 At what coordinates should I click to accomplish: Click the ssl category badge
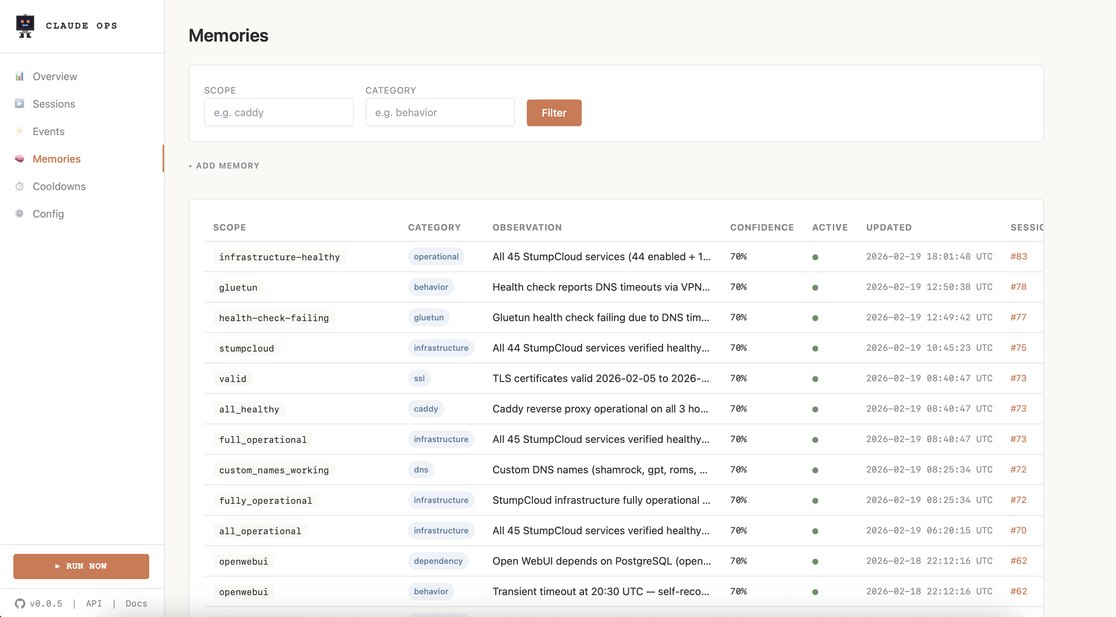pos(419,378)
